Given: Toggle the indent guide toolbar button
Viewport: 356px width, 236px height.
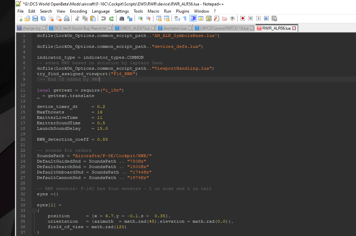Looking at the screenshot, I should 193,18.
